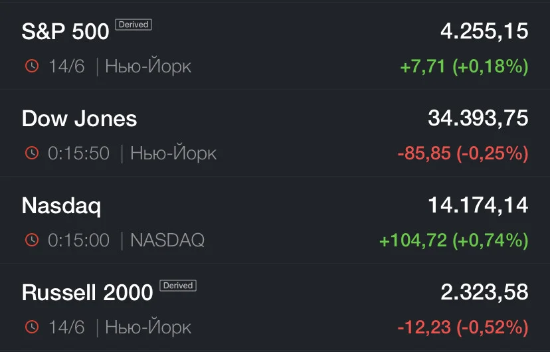Click the Derived badge next to S&P 500

click(x=134, y=25)
